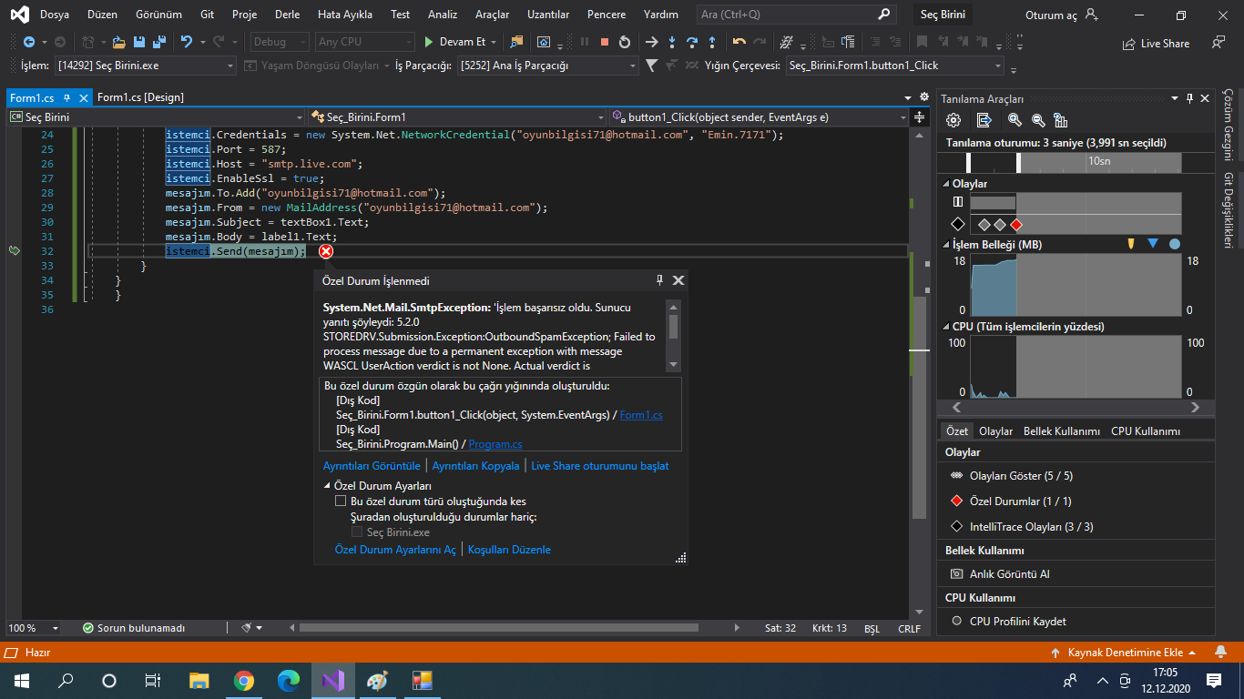The image size is (1244, 699).
Task: Click the Restart debugging icon
Action: point(624,42)
